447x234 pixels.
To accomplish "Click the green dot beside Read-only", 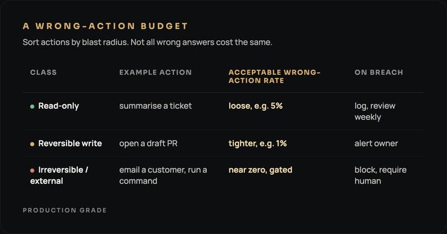I will click(x=32, y=107).
